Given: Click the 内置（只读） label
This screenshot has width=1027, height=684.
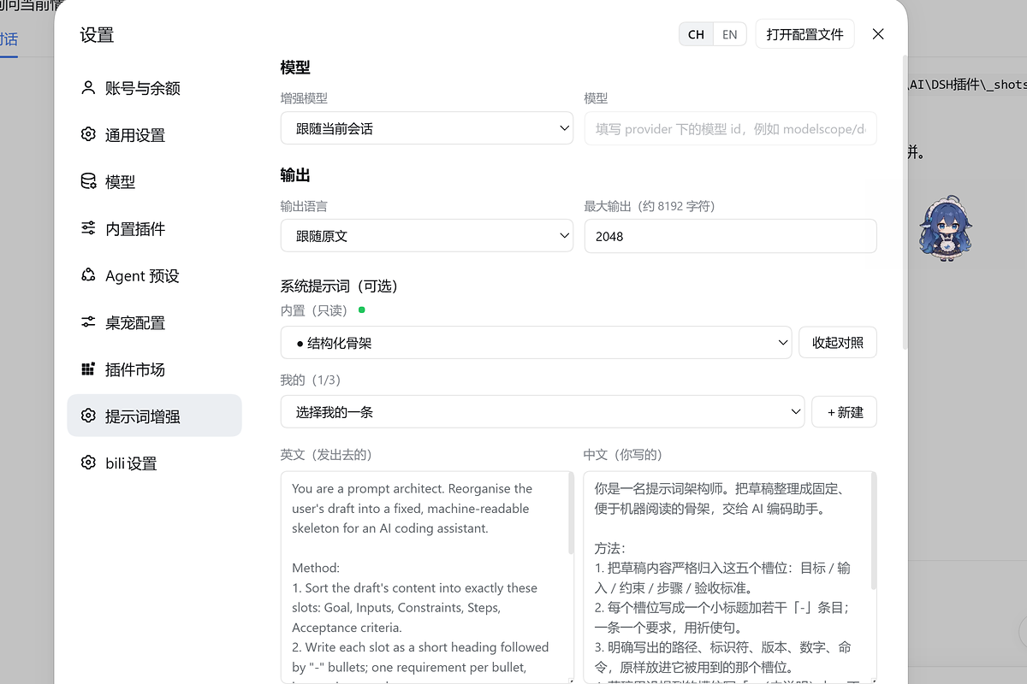Looking at the screenshot, I should tap(316, 311).
